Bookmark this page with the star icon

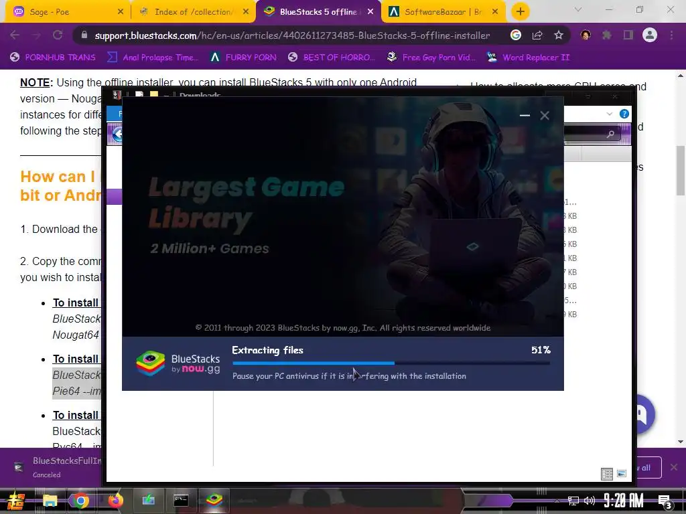559,35
